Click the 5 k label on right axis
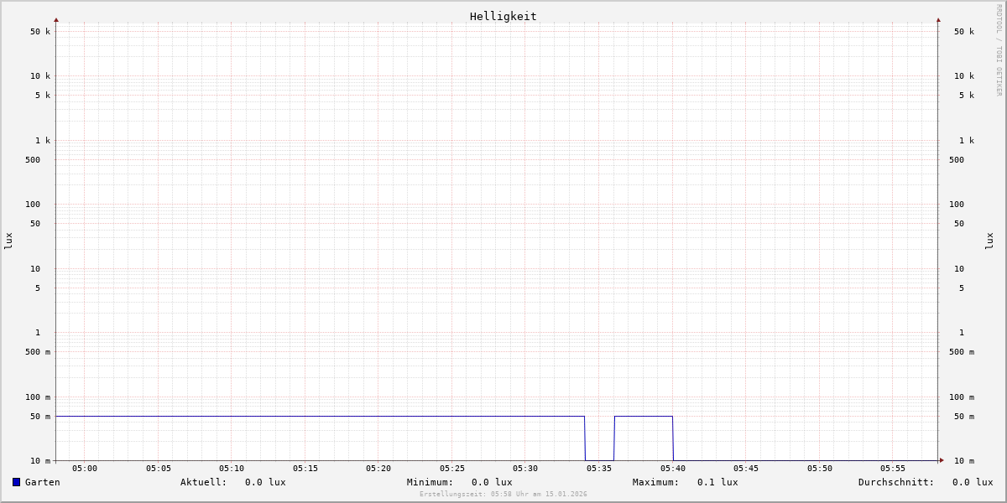The height and width of the screenshot is (503, 1007). tap(967, 96)
